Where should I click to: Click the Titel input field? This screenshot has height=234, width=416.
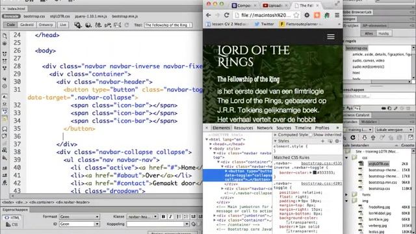(x=168, y=25)
